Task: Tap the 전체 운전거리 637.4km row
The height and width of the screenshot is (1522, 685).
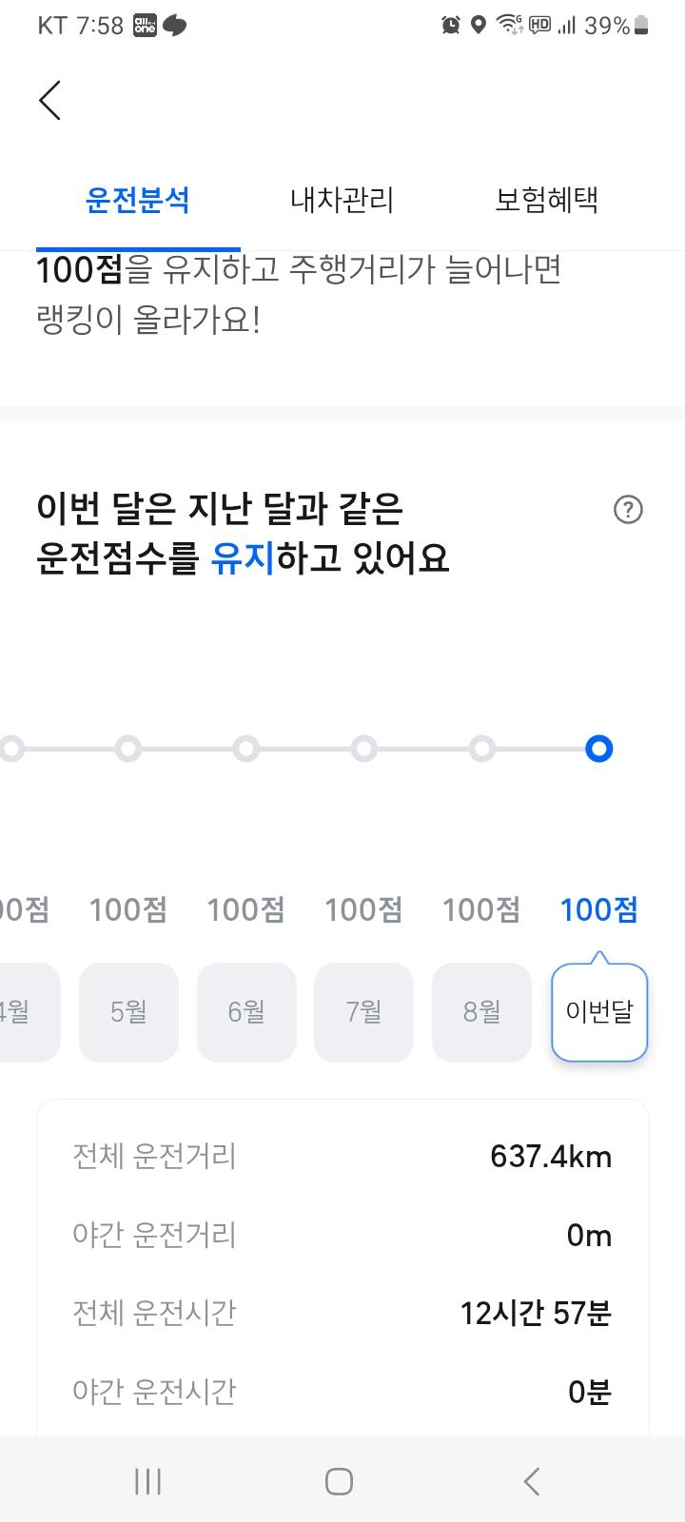Action: [x=342, y=1156]
